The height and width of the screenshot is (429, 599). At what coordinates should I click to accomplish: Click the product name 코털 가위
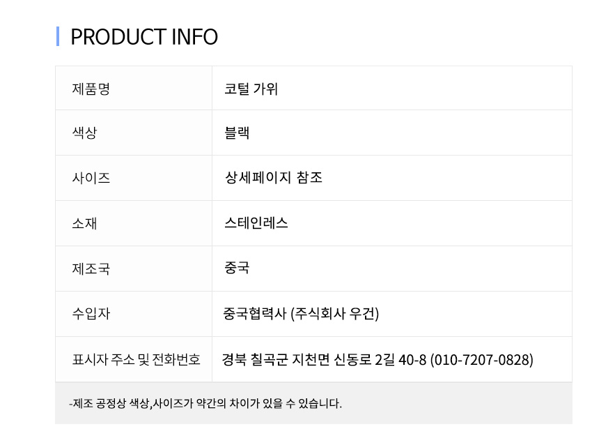pos(251,89)
